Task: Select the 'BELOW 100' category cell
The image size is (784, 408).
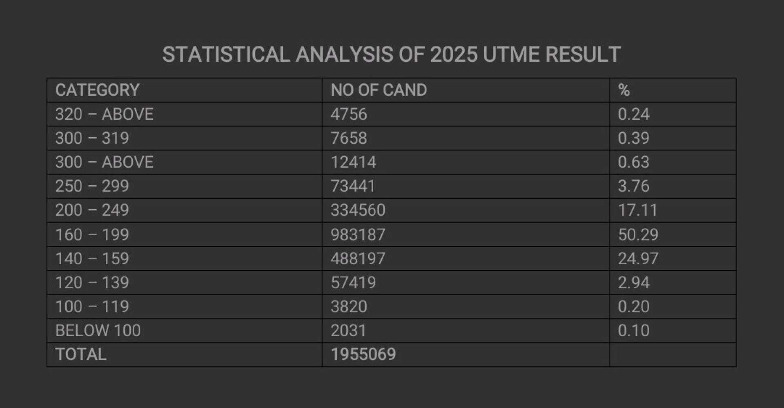Action: coord(98,330)
